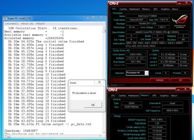
Task: Close the upper CPU-Z window
Action: click(186, 3)
